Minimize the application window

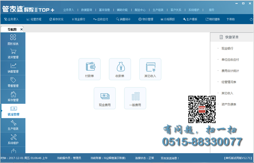click(237, 4)
